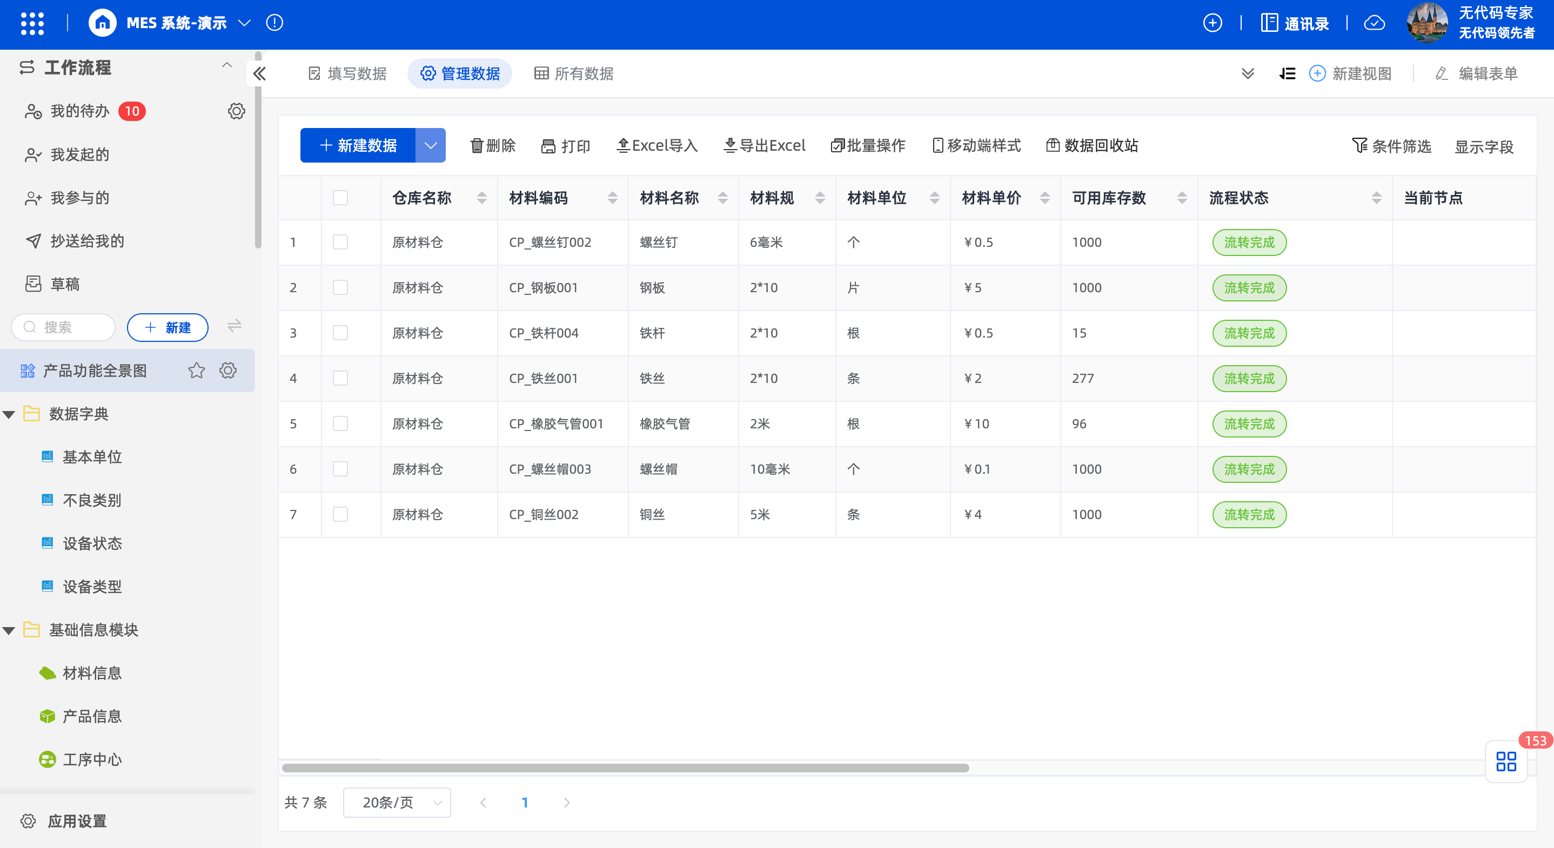
Task: Click the 条件筛选 filter button
Action: [x=1392, y=145]
